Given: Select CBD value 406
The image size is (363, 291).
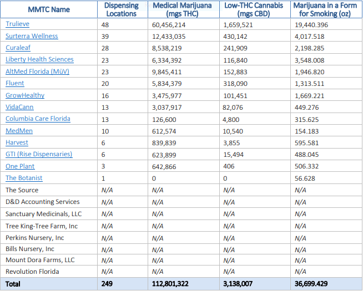Looking at the screenshot, I should click(229, 166).
